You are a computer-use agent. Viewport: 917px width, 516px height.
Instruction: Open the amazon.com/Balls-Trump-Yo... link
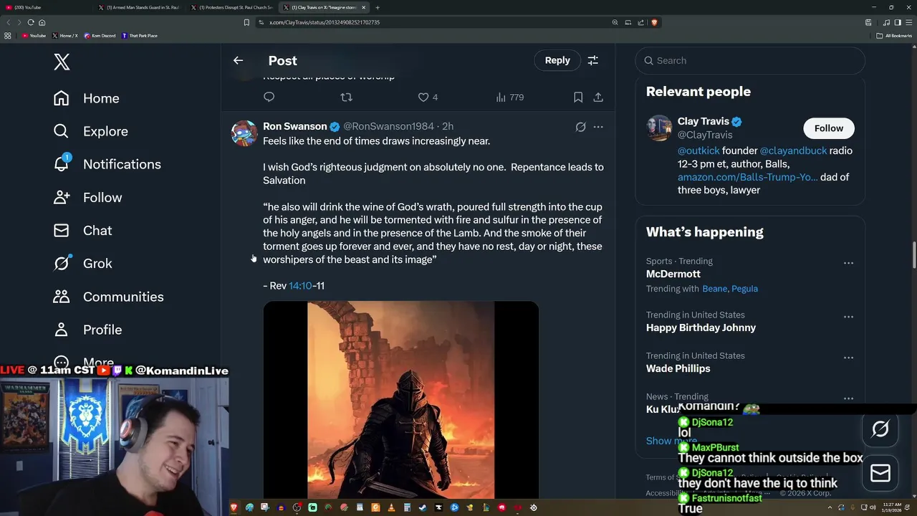747,177
